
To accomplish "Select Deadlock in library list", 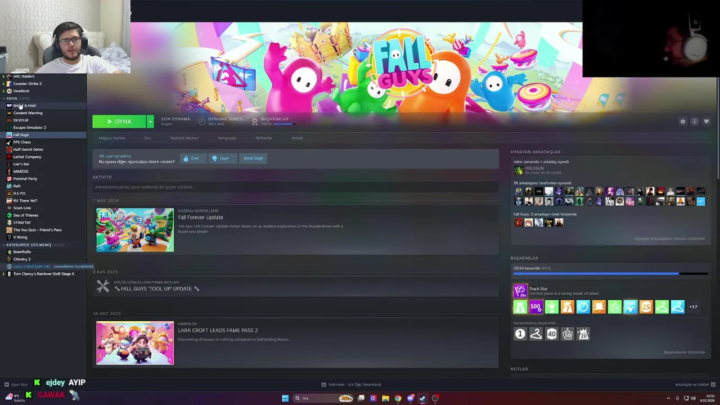I will click(21, 91).
